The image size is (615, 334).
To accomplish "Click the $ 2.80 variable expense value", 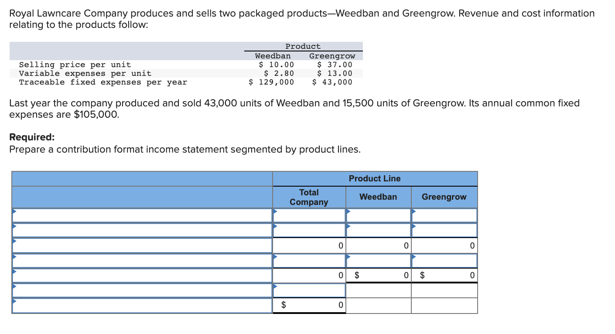I will pos(279,73).
